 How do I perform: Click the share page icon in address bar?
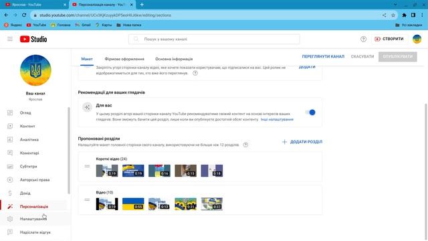click(x=384, y=15)
